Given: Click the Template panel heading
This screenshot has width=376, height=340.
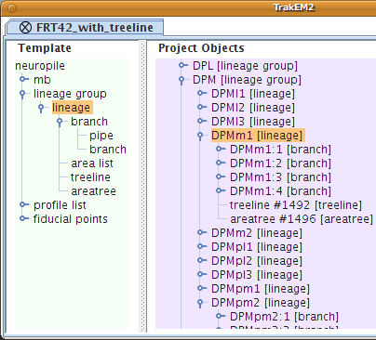Looking at the screenshot, I should (45, 48).
